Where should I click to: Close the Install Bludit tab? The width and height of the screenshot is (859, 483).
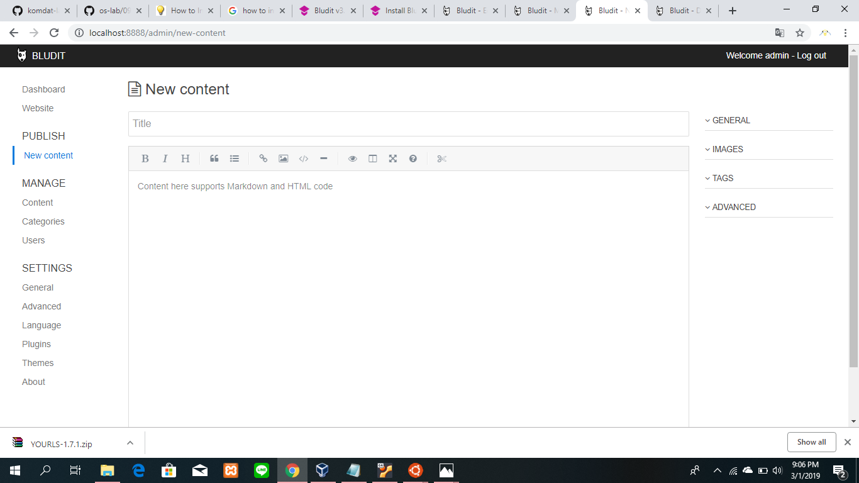[424, 11]
